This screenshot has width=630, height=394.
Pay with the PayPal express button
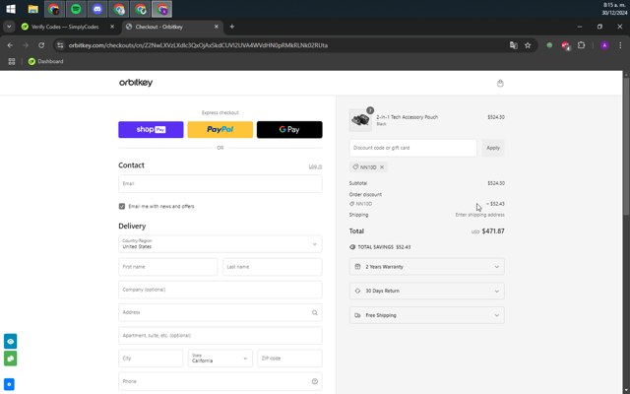pyautogui.click(x=220, y=129)
